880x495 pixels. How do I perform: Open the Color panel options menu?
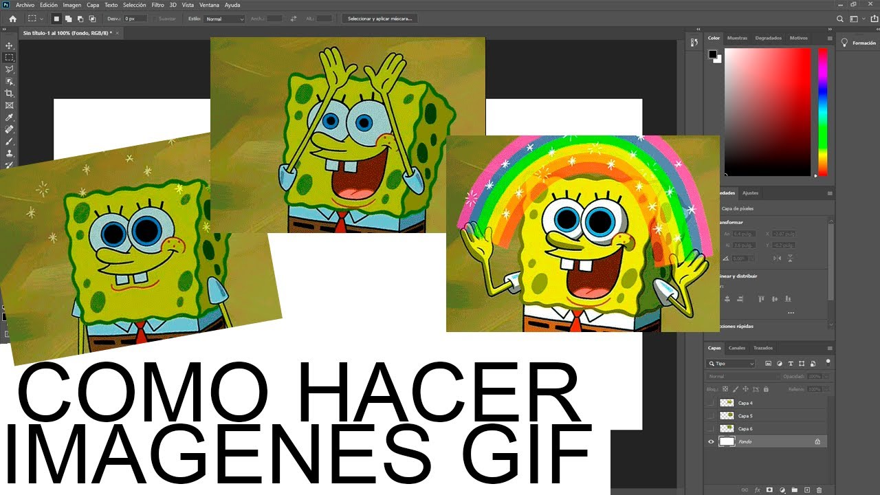click(830, 38)
